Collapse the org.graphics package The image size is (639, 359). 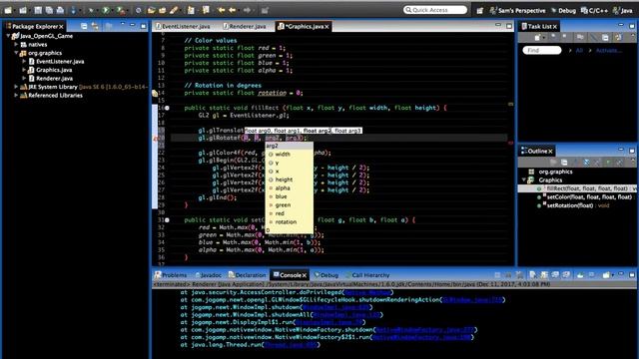16,53
